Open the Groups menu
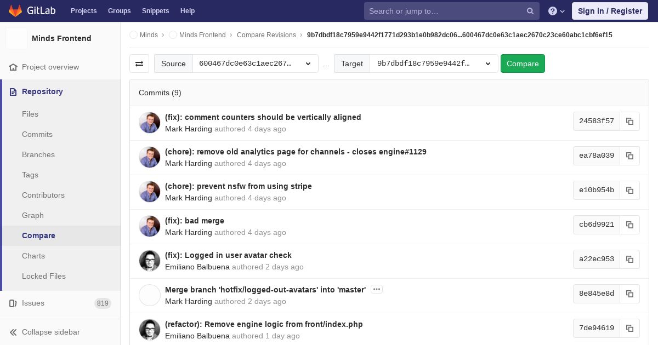 coord(120,11)
